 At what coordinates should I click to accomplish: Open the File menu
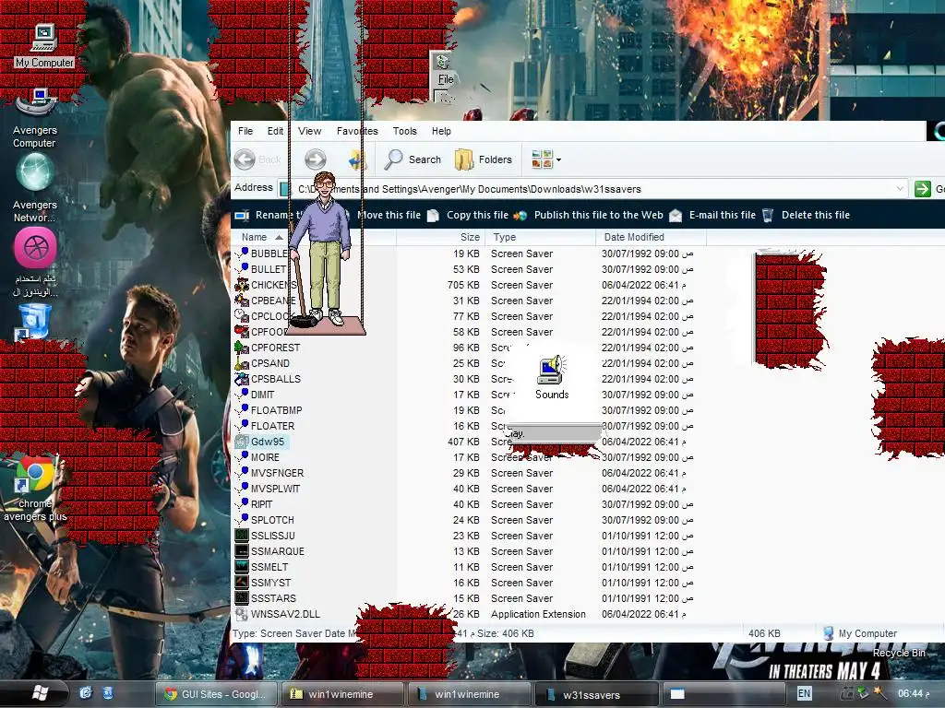(x=245, y=131)
